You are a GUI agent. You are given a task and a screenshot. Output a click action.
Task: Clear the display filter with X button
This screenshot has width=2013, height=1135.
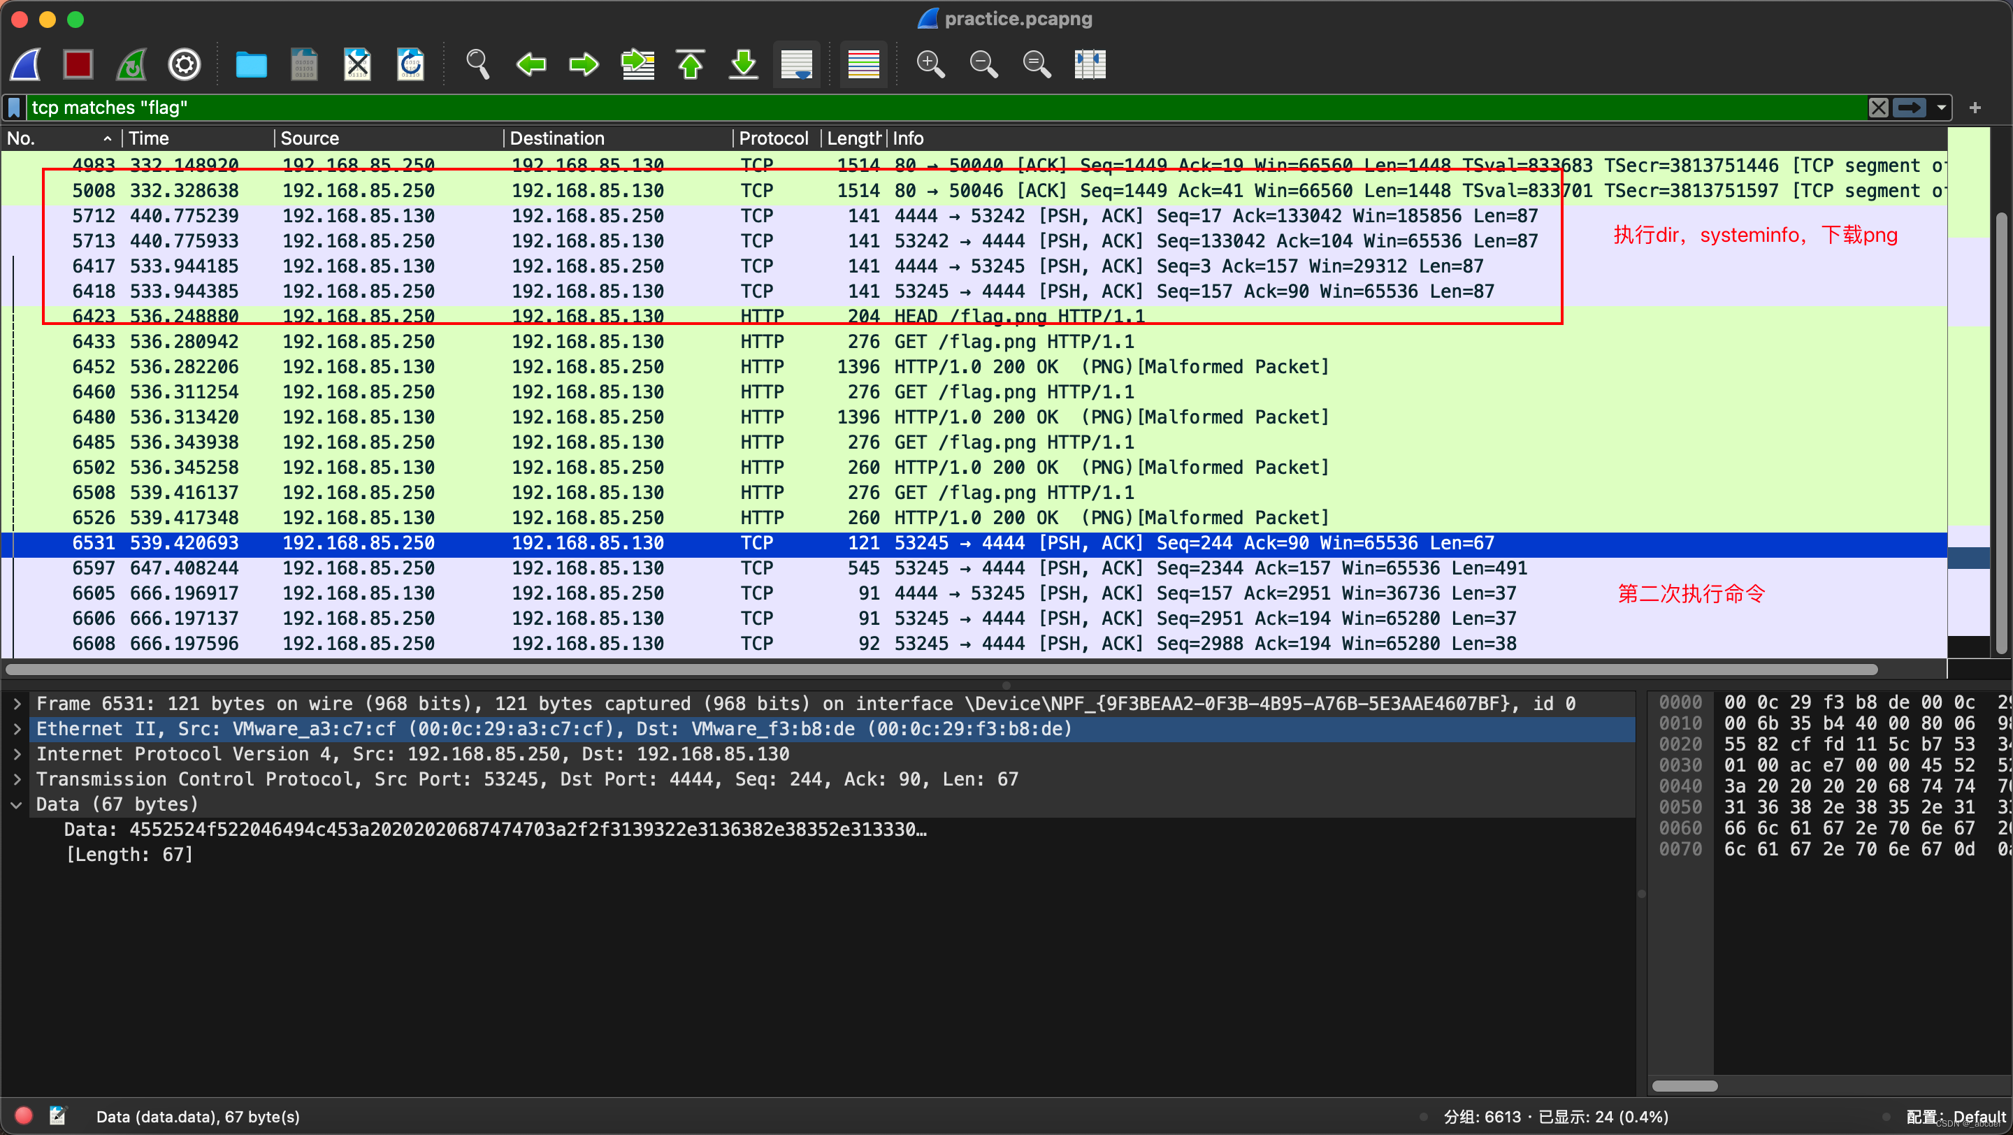(1878, 108)
